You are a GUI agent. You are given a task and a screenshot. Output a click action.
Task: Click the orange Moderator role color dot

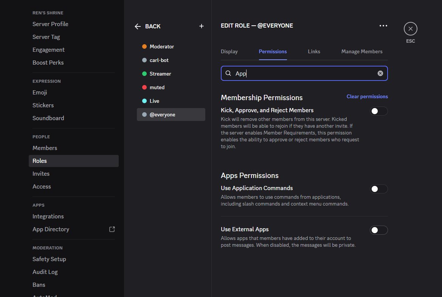[x=144, y=46]
